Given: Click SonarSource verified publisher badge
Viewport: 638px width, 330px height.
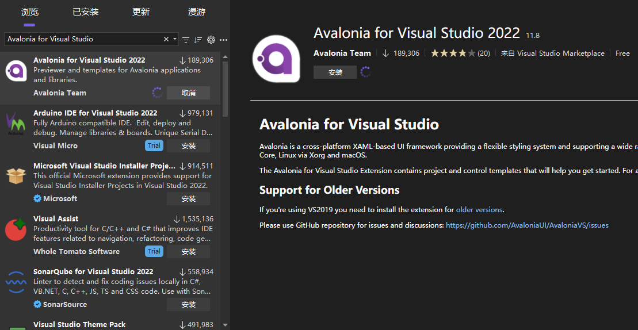Looking at the screenshot, I should pos(37,304).
